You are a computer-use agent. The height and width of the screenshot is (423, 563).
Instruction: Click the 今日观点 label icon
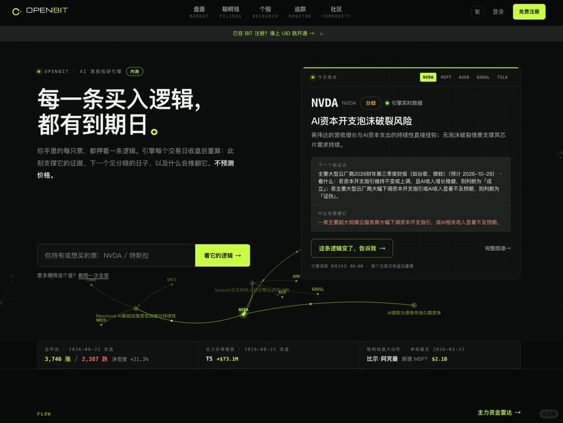point(313,77)
